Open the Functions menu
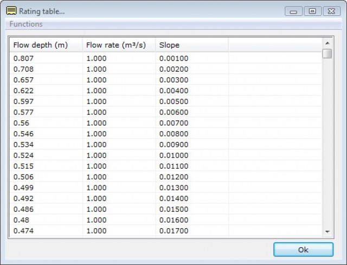The image size is (347, 265). point(26,24)
